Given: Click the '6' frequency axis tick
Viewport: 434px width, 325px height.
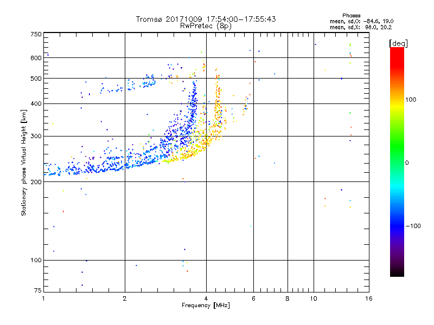Looking at the screenshot, I should click(x=253, y=298).
